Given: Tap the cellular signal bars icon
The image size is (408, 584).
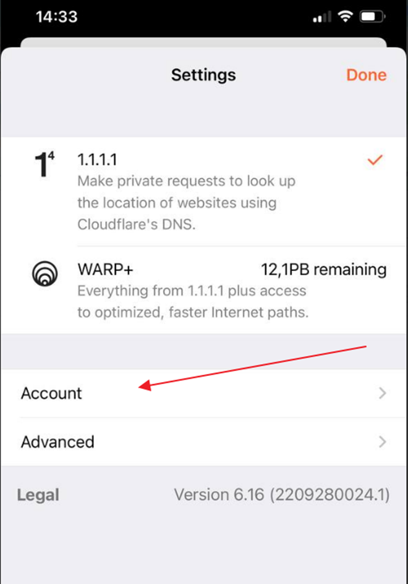Looking at the screenshot, I should pyautogui.click(x=322, y=17).
